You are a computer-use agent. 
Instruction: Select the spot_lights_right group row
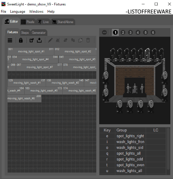[x=133, y=136]
